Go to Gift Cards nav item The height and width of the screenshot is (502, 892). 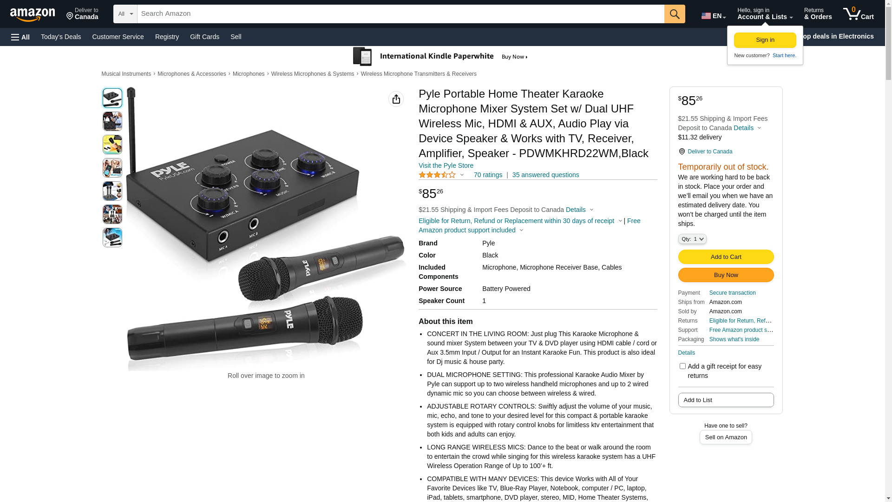click(x=204, y=37)
